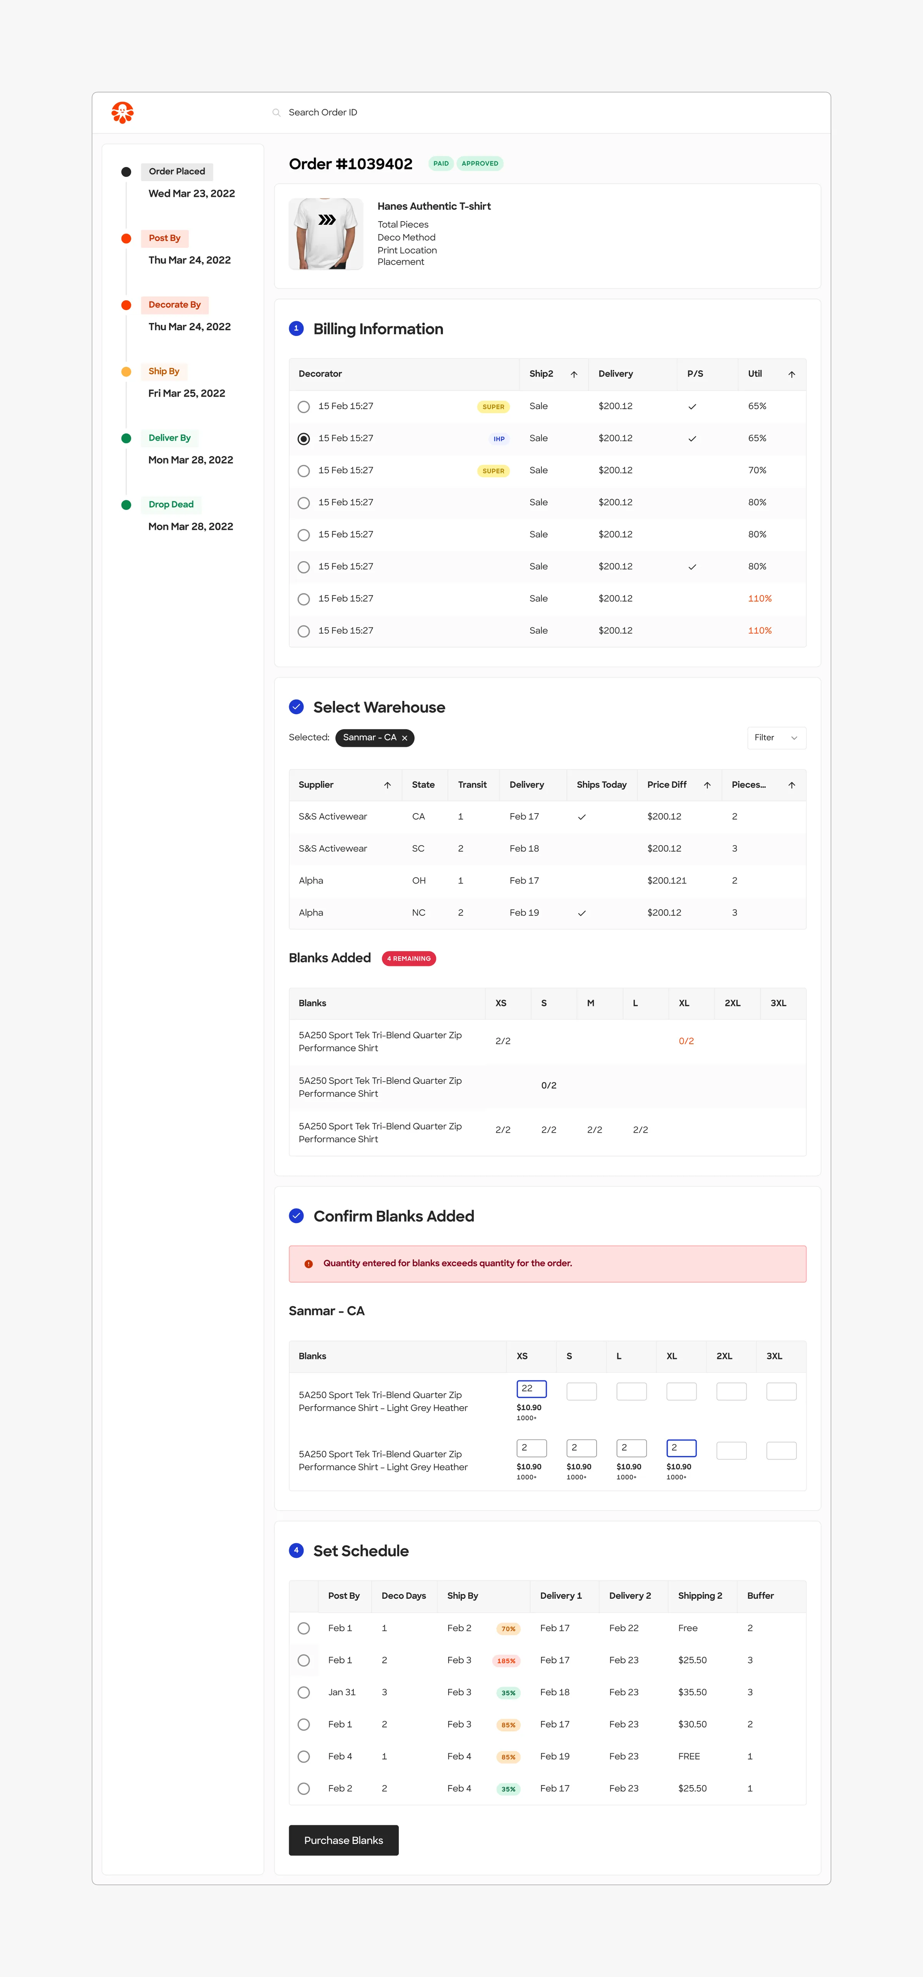Select first SUPER decorator radio button
This screenshot has height=1977, width=923.
point(303,407)
